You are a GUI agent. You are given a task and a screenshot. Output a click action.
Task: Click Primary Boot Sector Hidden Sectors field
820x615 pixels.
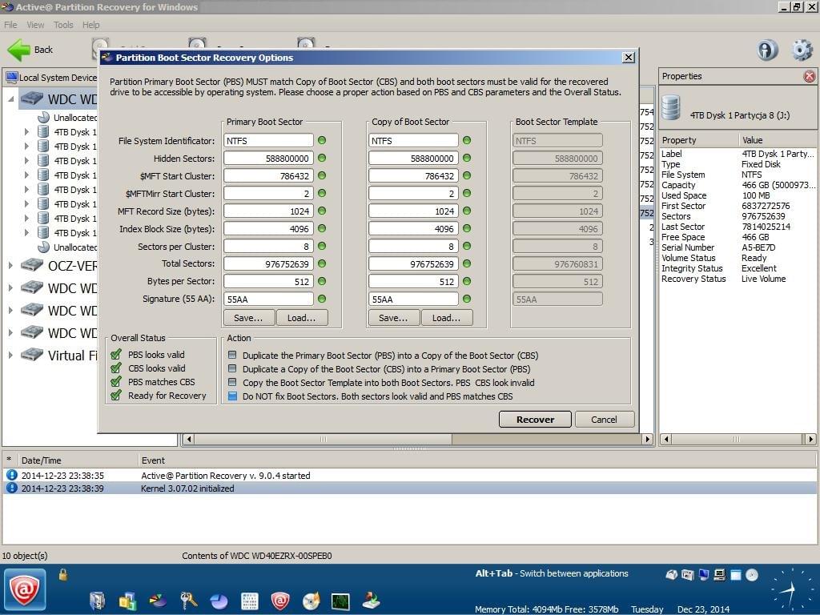pyautogui.click(x=268, y=159)
